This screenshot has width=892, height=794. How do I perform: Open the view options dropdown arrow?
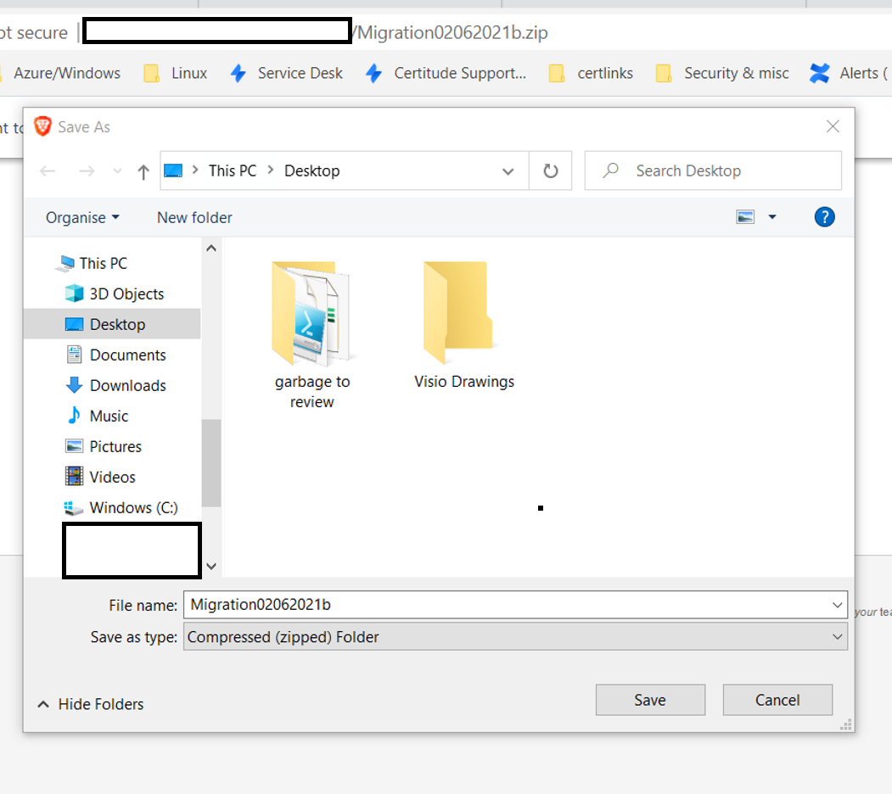pyautogui.click(x=772, y=217)
